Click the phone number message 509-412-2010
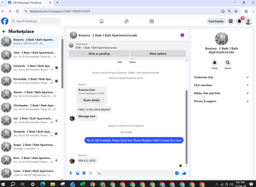The height and width of the screenshot is (187, 256). (87, 160)
